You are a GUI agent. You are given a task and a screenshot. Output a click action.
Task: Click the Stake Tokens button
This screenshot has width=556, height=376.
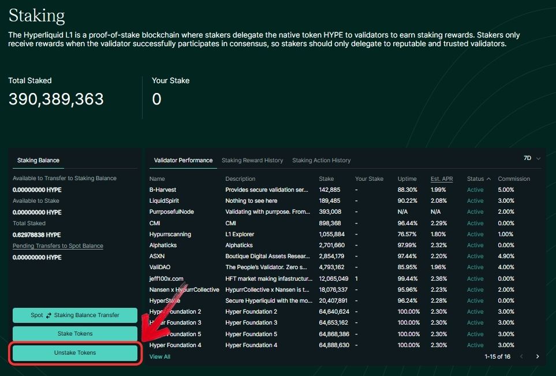coord(75,333)
